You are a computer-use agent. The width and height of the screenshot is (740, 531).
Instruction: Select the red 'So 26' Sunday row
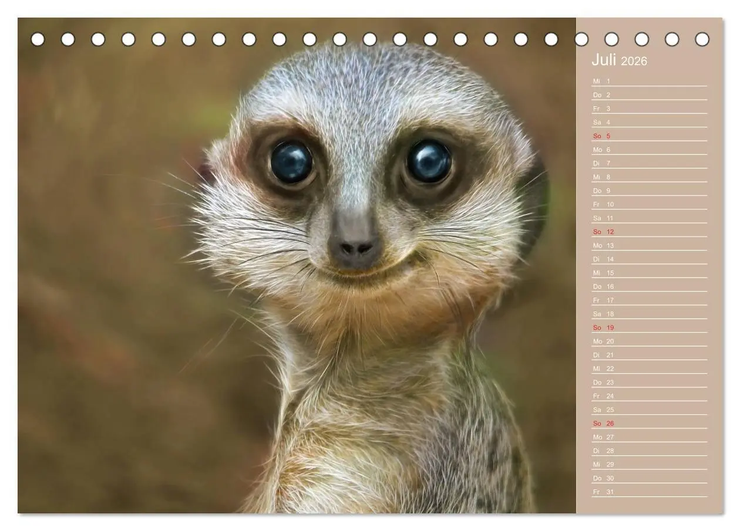coord(649,423)
